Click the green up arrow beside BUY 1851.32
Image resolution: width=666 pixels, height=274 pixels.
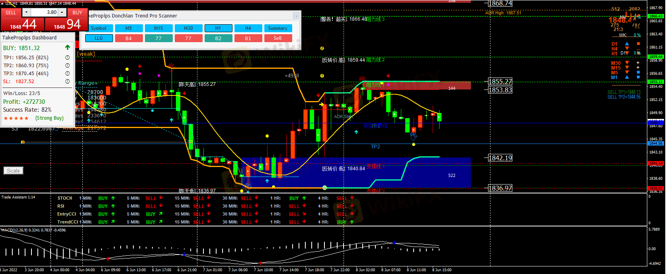(68, 48)
